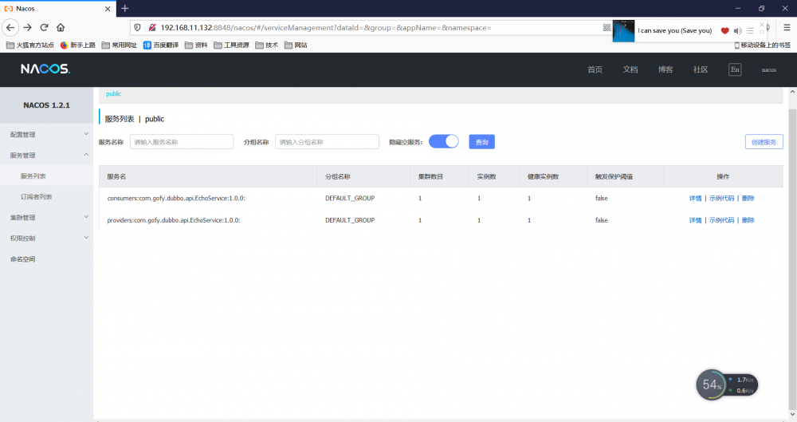Go to 首页 in the top navigation

595,69
